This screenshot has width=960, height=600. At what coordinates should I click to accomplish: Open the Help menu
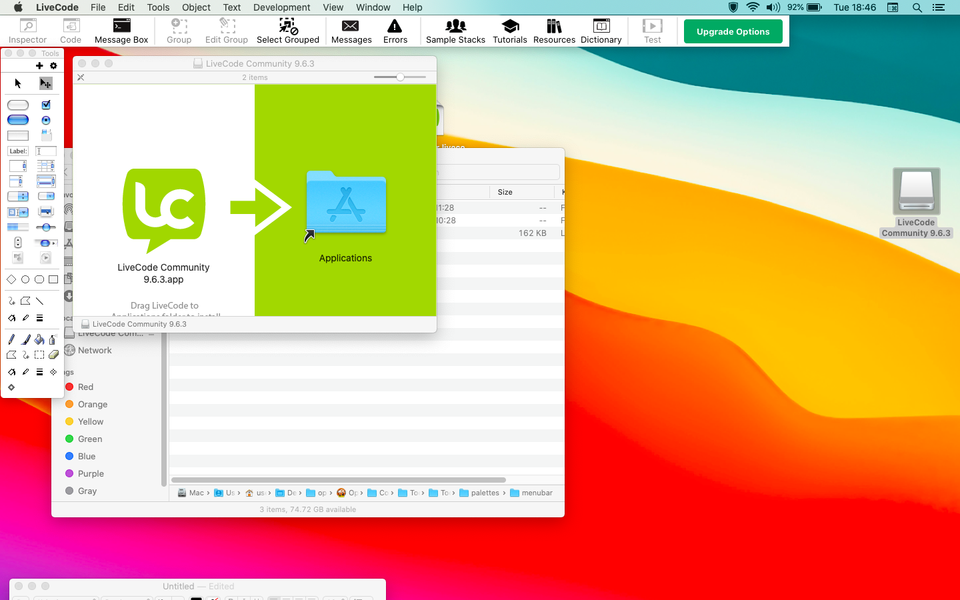412,7
